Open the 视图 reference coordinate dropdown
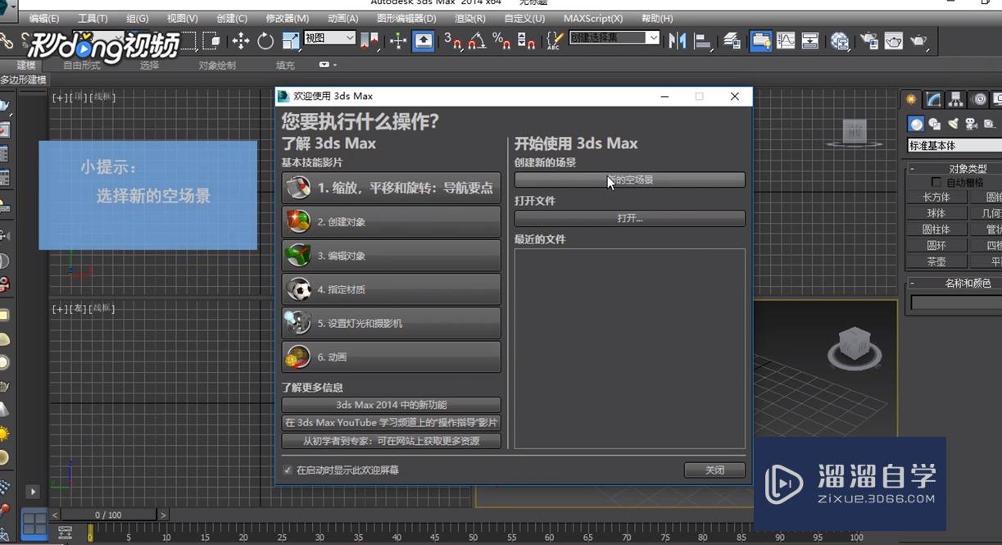This screenshot has width=1002, height=545. tap(329, 38)
